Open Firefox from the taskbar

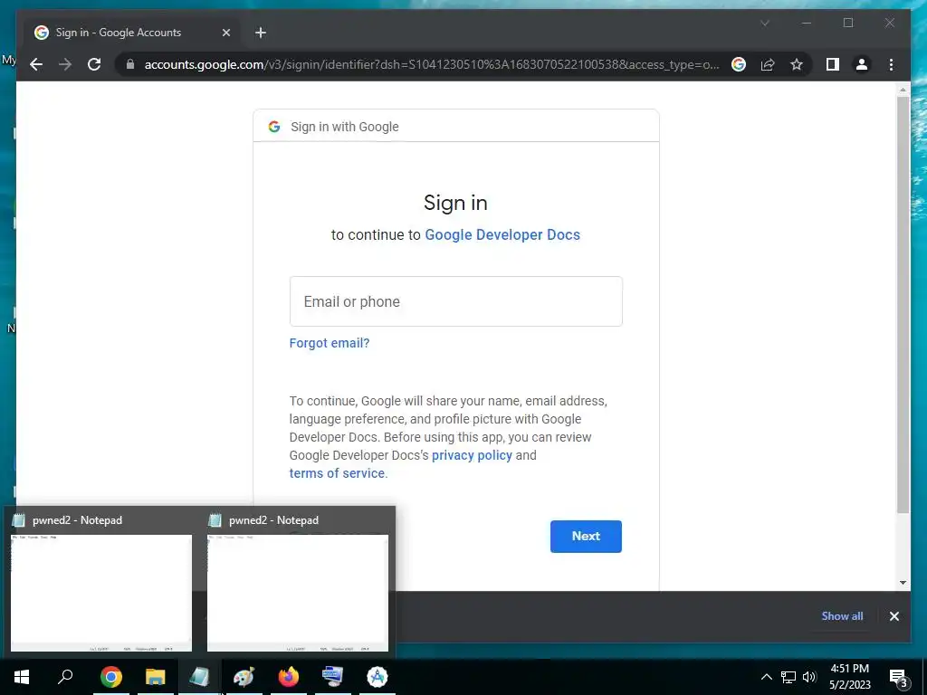click(289, 677)
